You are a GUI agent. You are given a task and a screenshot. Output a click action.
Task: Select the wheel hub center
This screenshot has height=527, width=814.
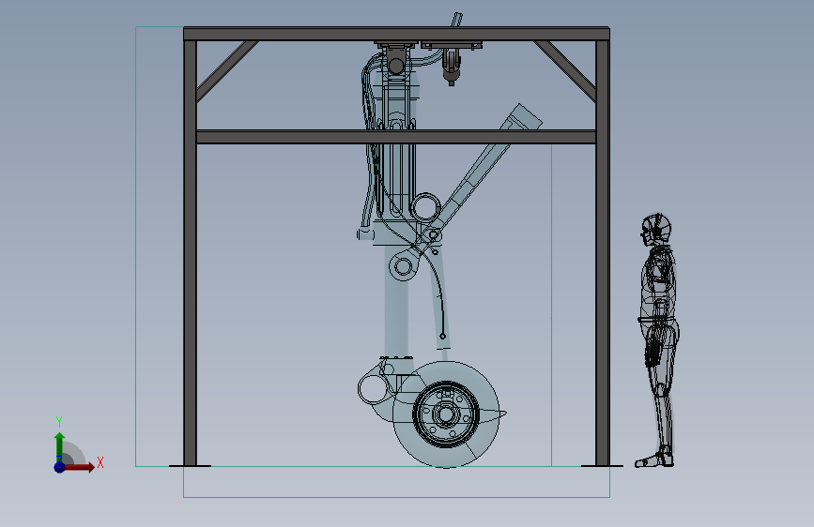coord(446,414)
